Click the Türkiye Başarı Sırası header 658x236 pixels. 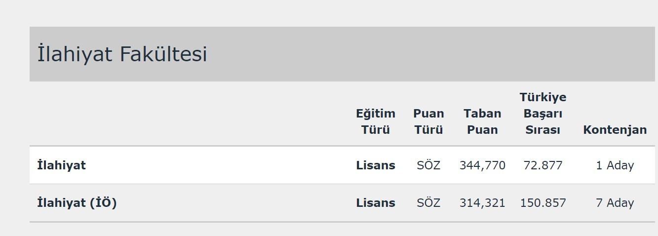pos(542,113)
